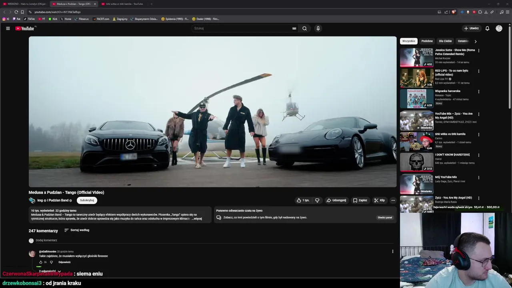Click Udostępnij share button
This screenshot has height=288, width=512.
(x=336, y=200)
